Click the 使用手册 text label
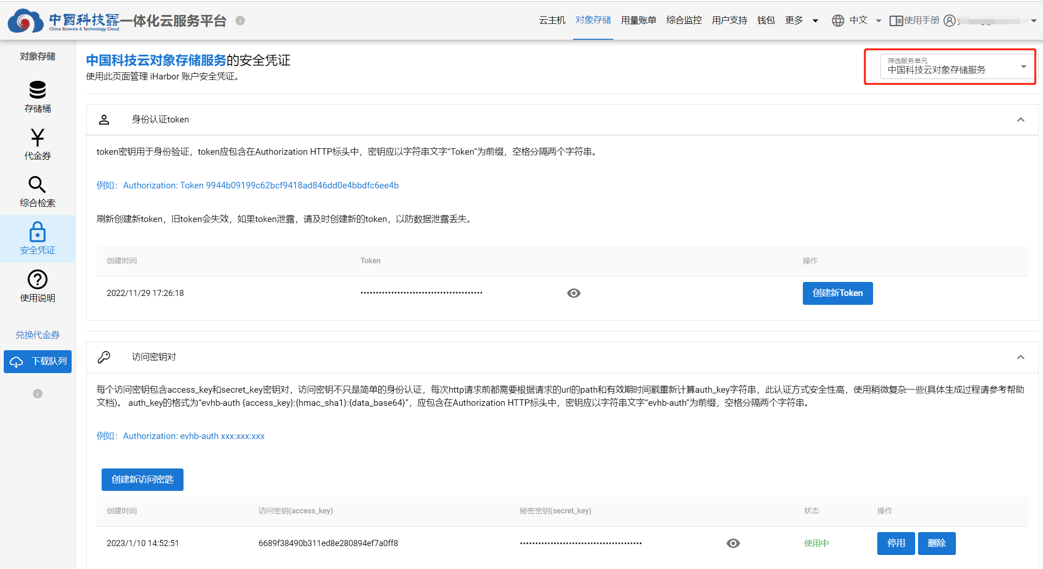The image size is (1043, 569). point(922,20)
